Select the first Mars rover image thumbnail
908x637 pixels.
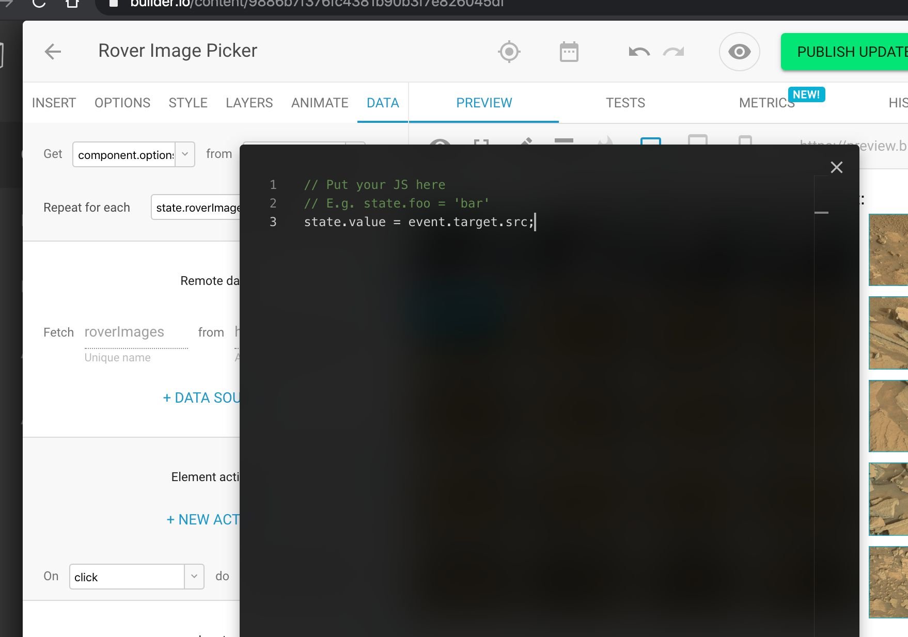tap(888, 250)
